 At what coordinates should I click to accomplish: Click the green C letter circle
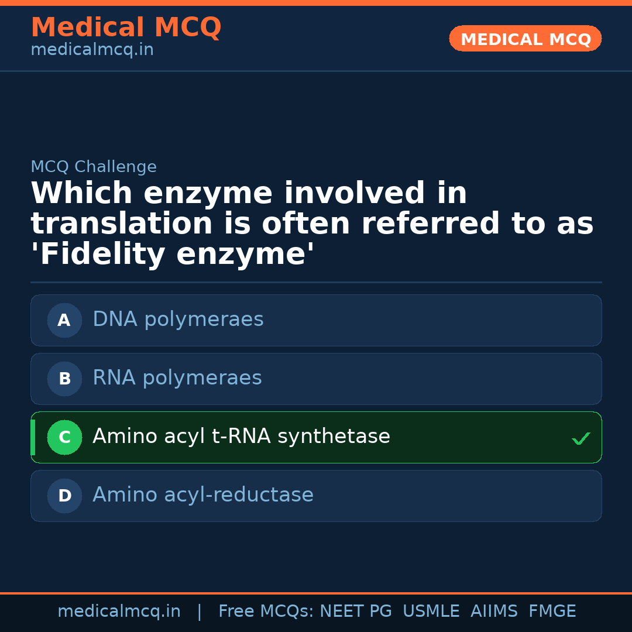(x=64, y=437)
